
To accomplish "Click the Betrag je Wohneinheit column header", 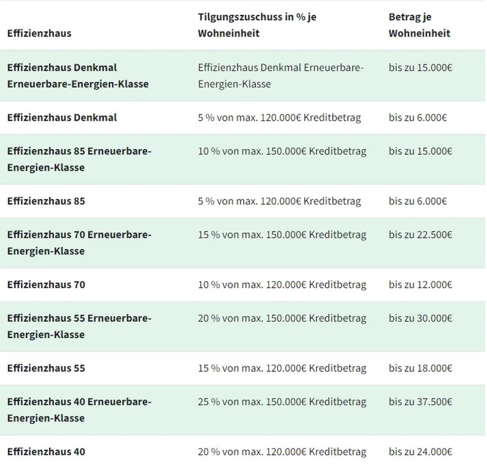I will click(419, 25).
